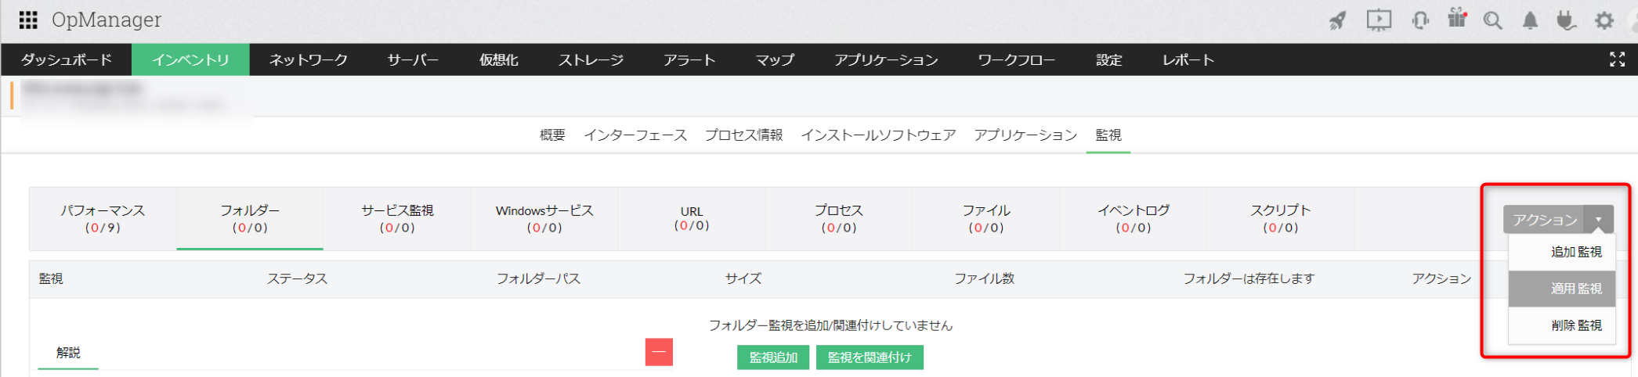Select 適用 監視 in the dropdown
1638x377 pixels.
point(1575,289)
